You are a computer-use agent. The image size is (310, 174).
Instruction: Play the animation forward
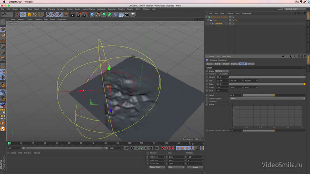click(x=141, y=148)
